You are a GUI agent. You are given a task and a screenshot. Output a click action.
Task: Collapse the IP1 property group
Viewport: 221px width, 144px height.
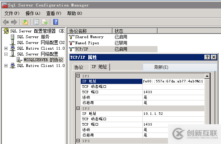[78, 76]
